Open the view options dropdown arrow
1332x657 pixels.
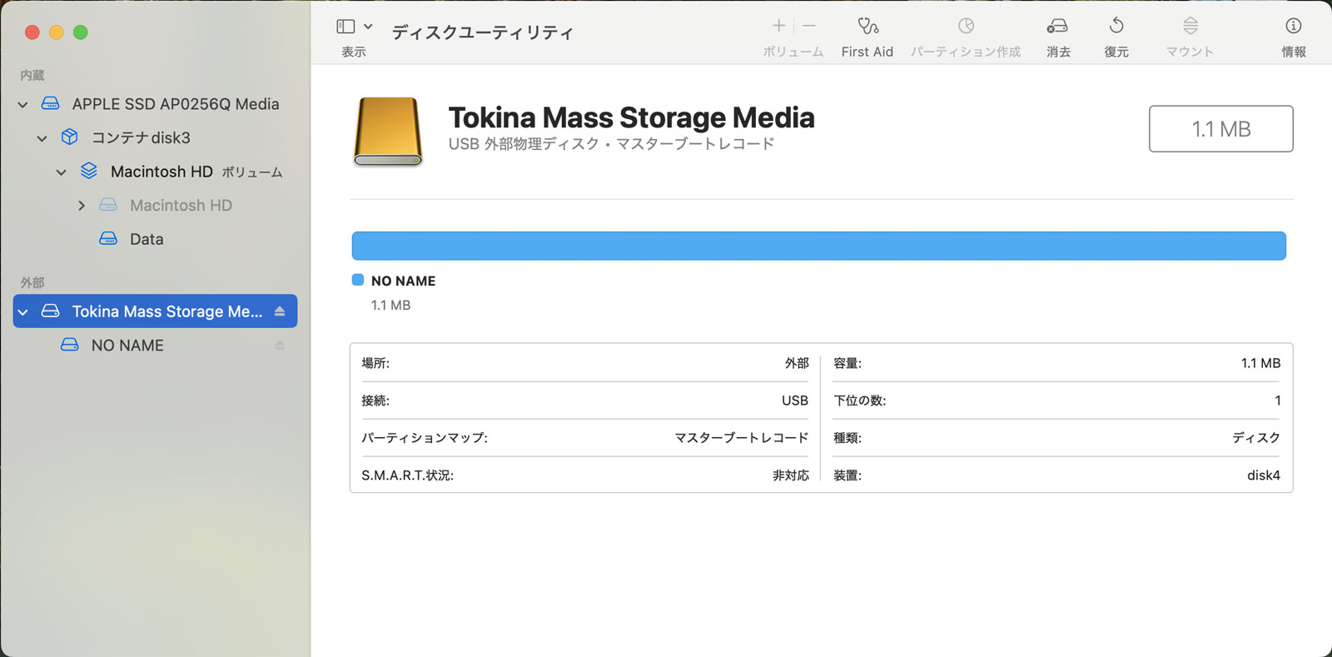click(x=368, y=27)
